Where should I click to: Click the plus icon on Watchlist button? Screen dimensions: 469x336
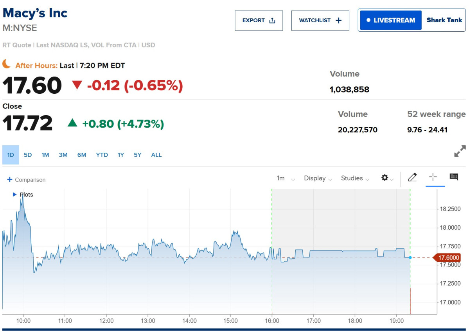coord(339,20)
